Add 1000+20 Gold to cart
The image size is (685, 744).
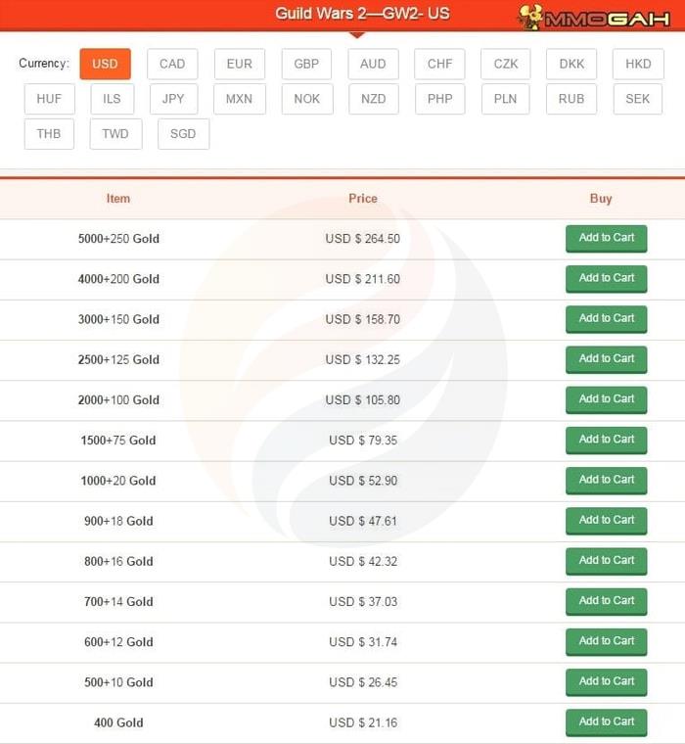click(606, 480)
